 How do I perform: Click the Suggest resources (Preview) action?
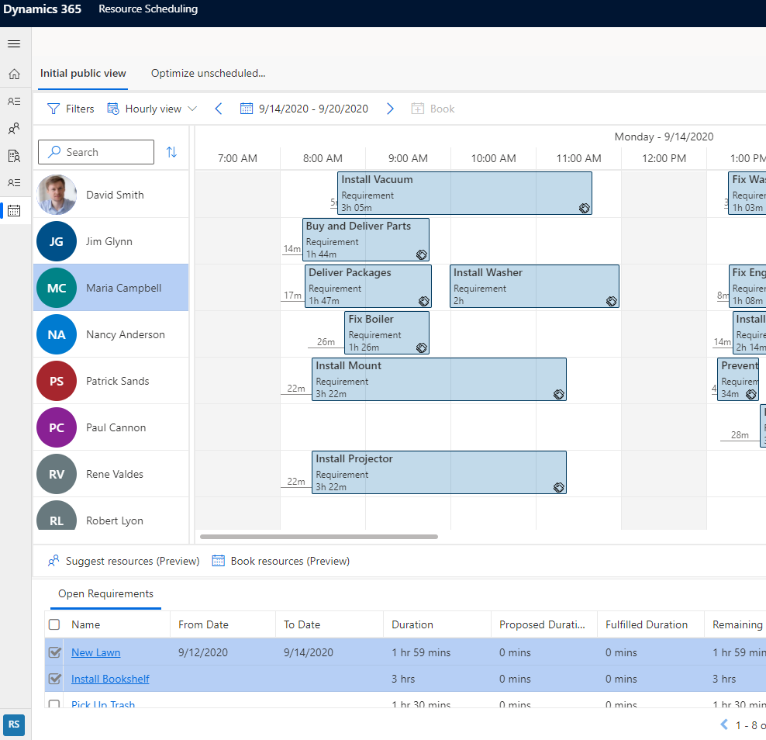[122, 560]
